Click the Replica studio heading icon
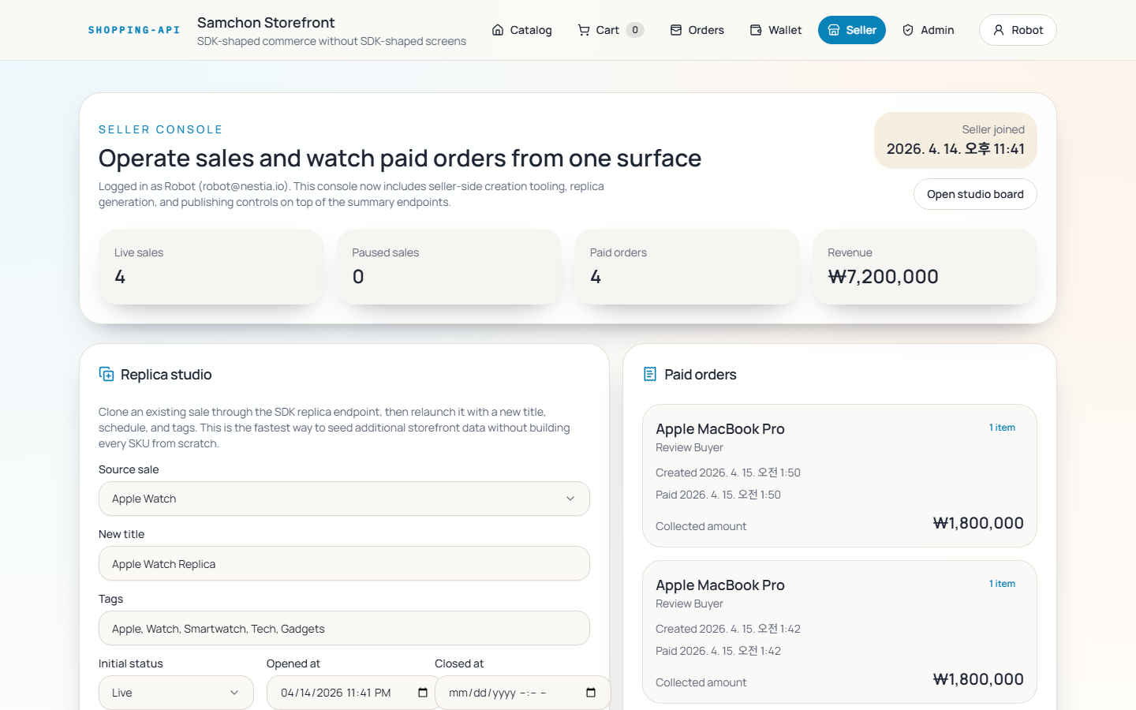The image size is (1136, 710). [106, 374]
